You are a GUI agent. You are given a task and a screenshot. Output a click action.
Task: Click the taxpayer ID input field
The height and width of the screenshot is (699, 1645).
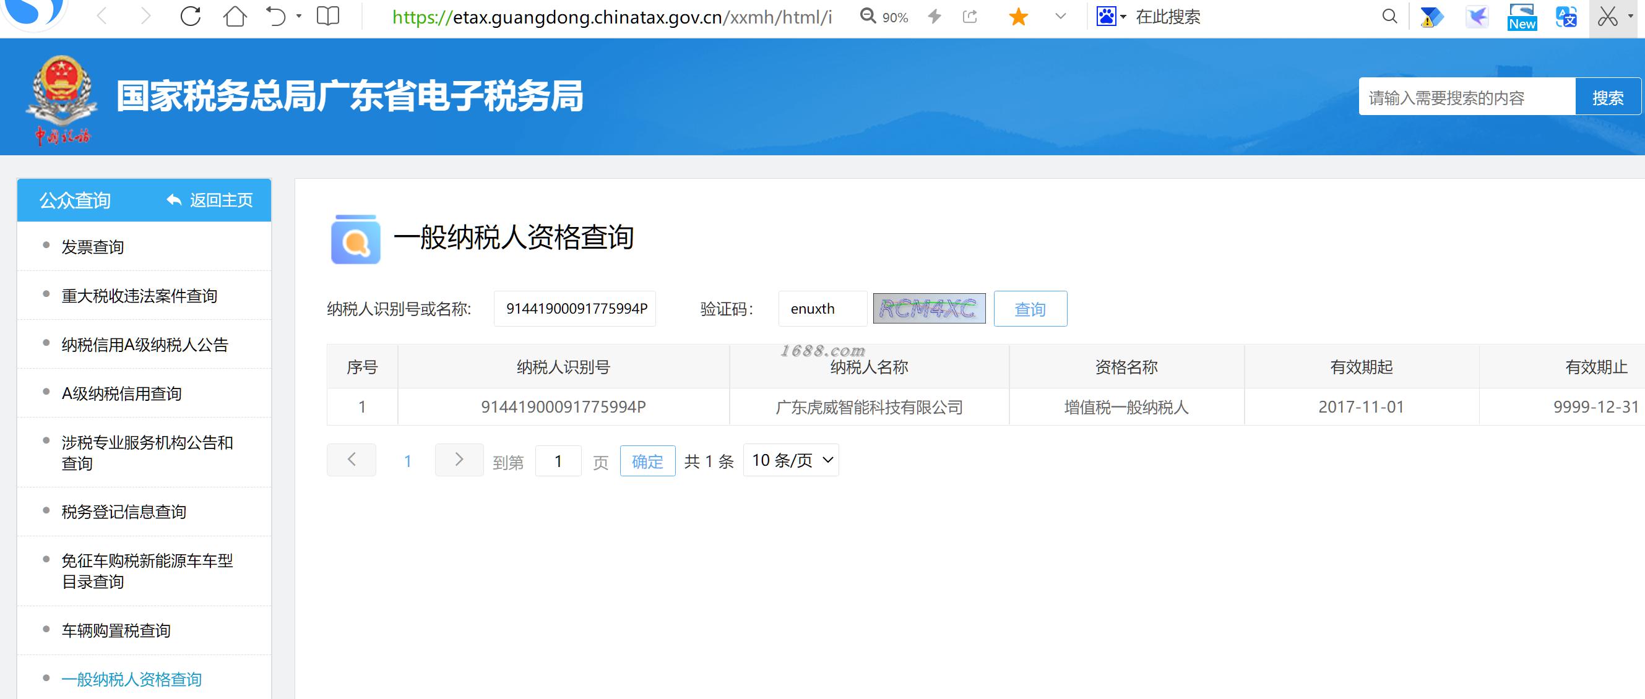(x=575, y=309)
